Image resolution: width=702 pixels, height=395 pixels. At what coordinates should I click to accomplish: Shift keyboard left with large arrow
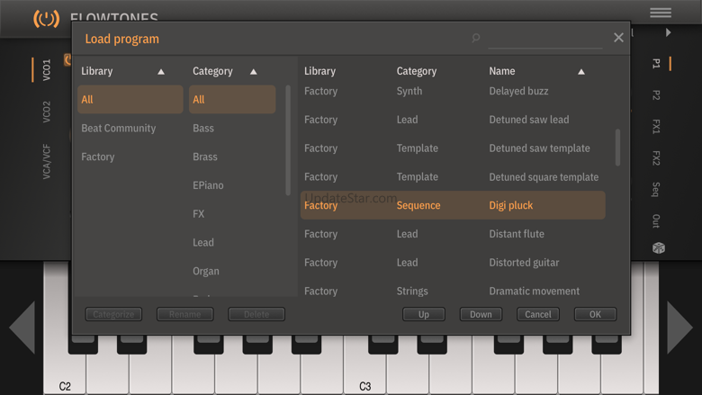(22, 328)
